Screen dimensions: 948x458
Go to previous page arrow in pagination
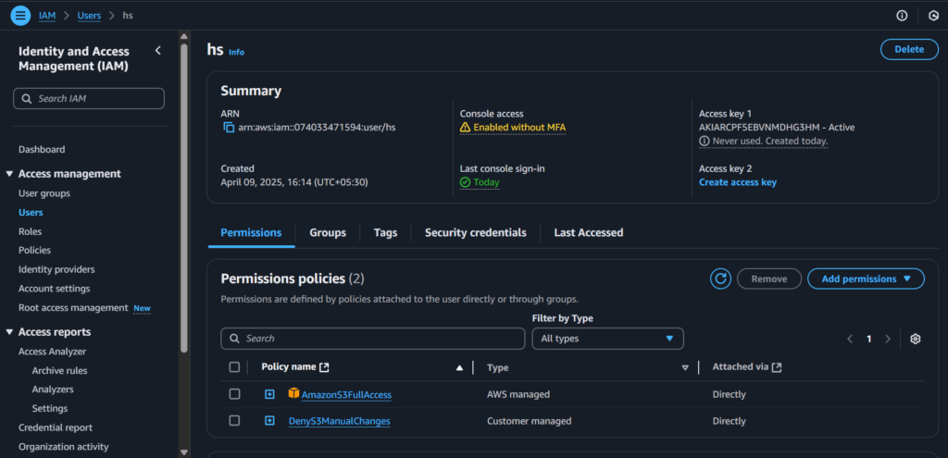pyautogui.click(x=850, y=339)
